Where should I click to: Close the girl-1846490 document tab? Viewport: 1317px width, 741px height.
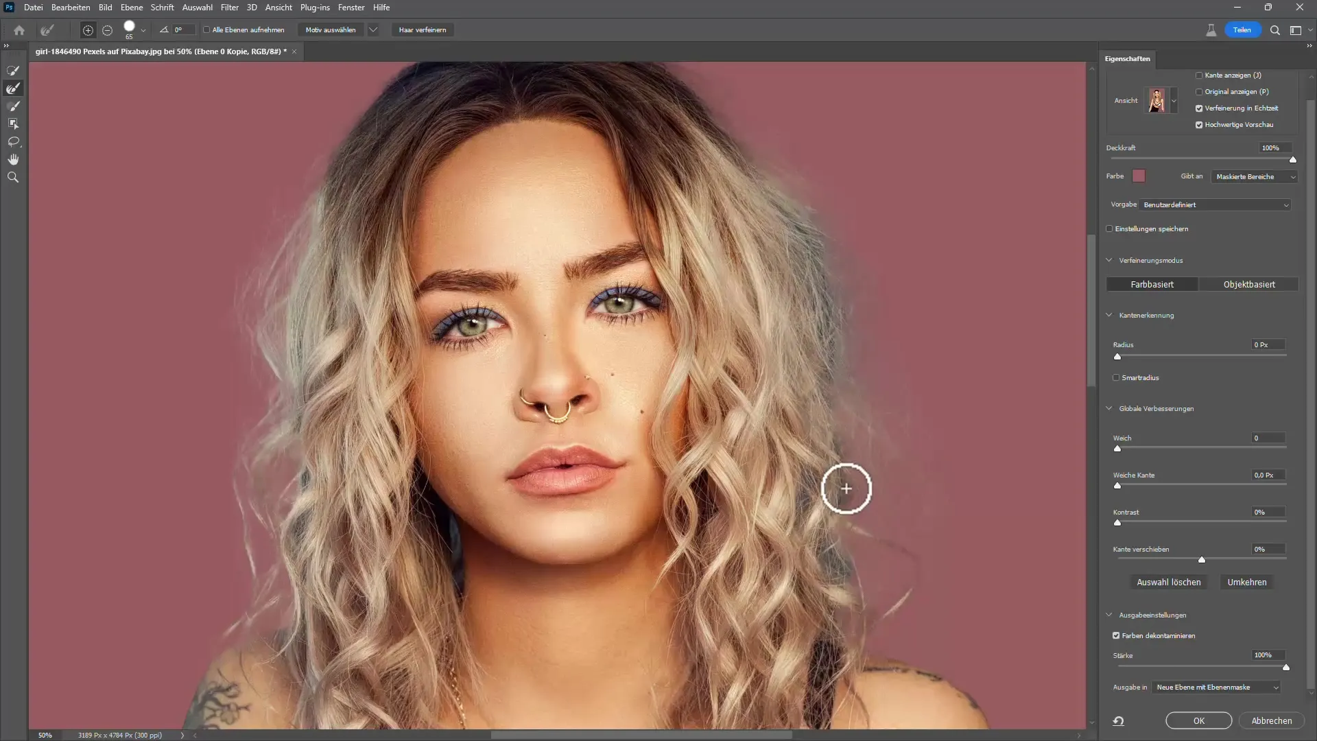294,51
